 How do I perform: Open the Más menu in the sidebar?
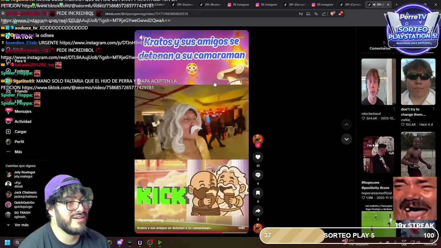[18, 152]
